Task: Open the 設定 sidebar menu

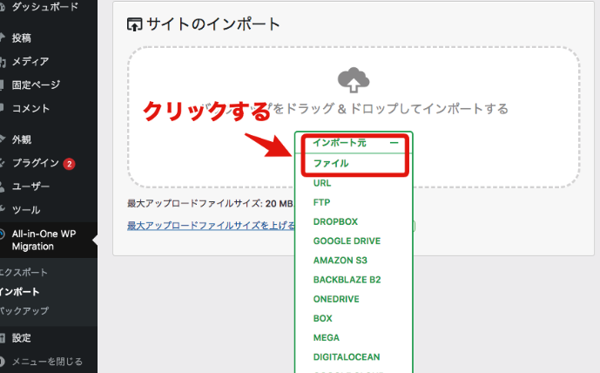Action: 21,338
